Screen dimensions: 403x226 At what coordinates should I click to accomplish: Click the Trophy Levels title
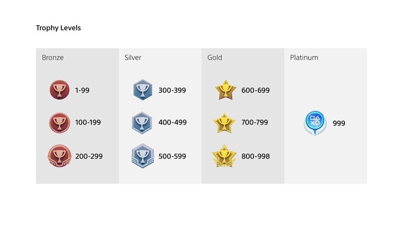click(59, 28)
